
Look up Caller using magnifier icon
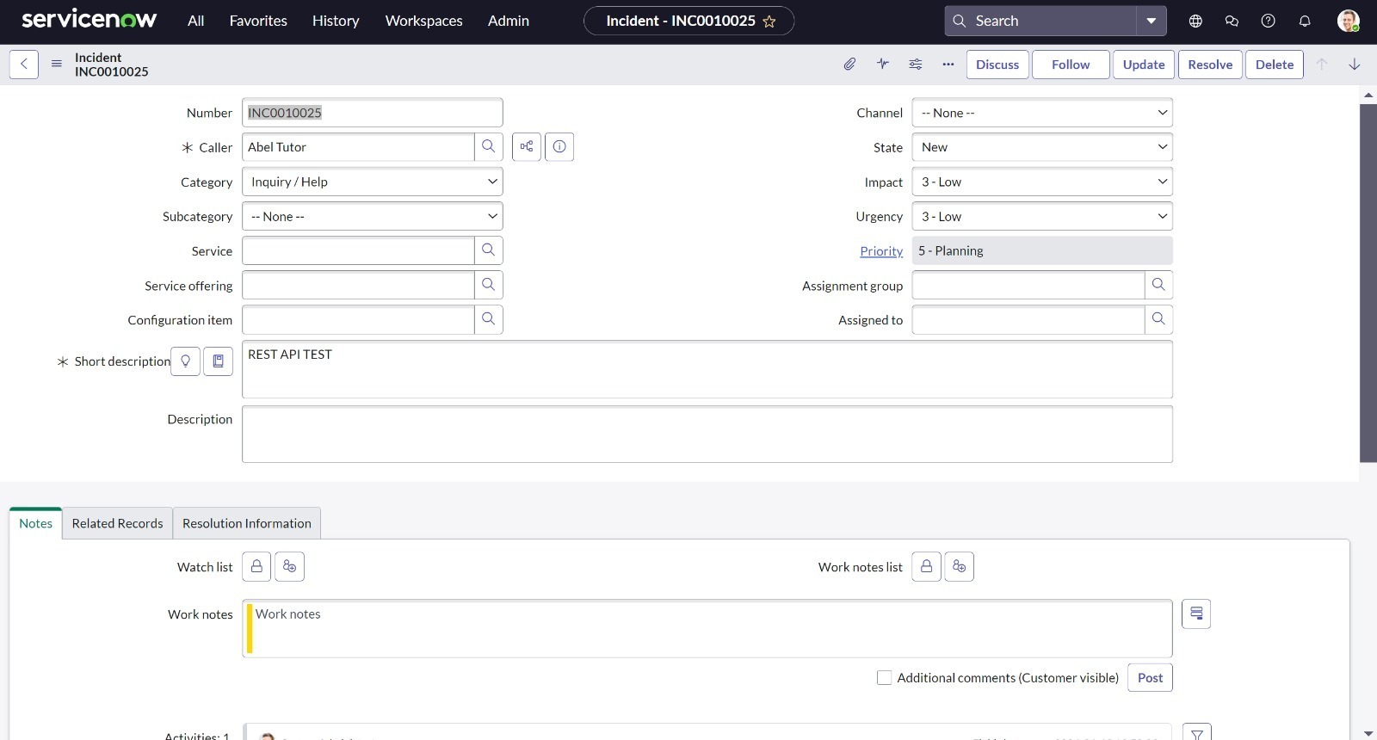click(489, 147)
